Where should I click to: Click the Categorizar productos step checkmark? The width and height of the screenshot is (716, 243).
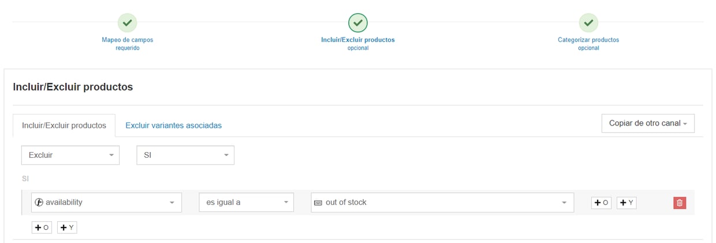pyautogui.click(x=588, y=23)
